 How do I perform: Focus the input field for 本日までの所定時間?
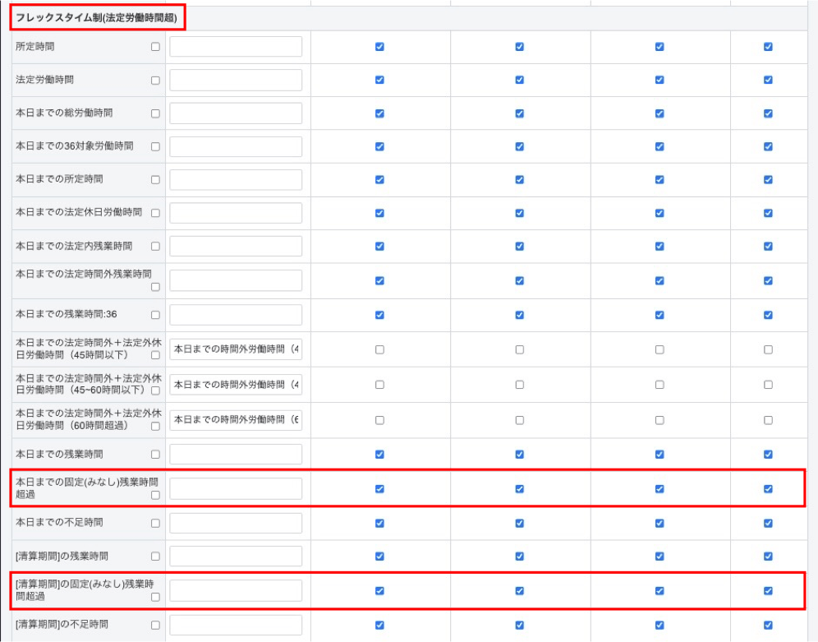tap(236, 179)
